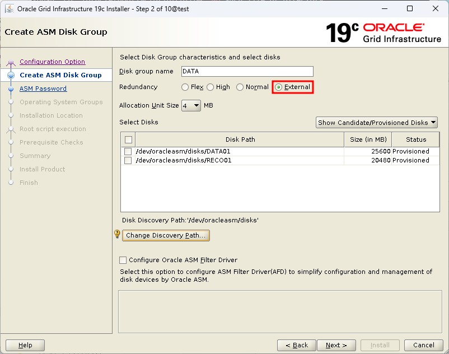Open ASM Password step link
The image size is (449, 354).
tap(43, 89)
